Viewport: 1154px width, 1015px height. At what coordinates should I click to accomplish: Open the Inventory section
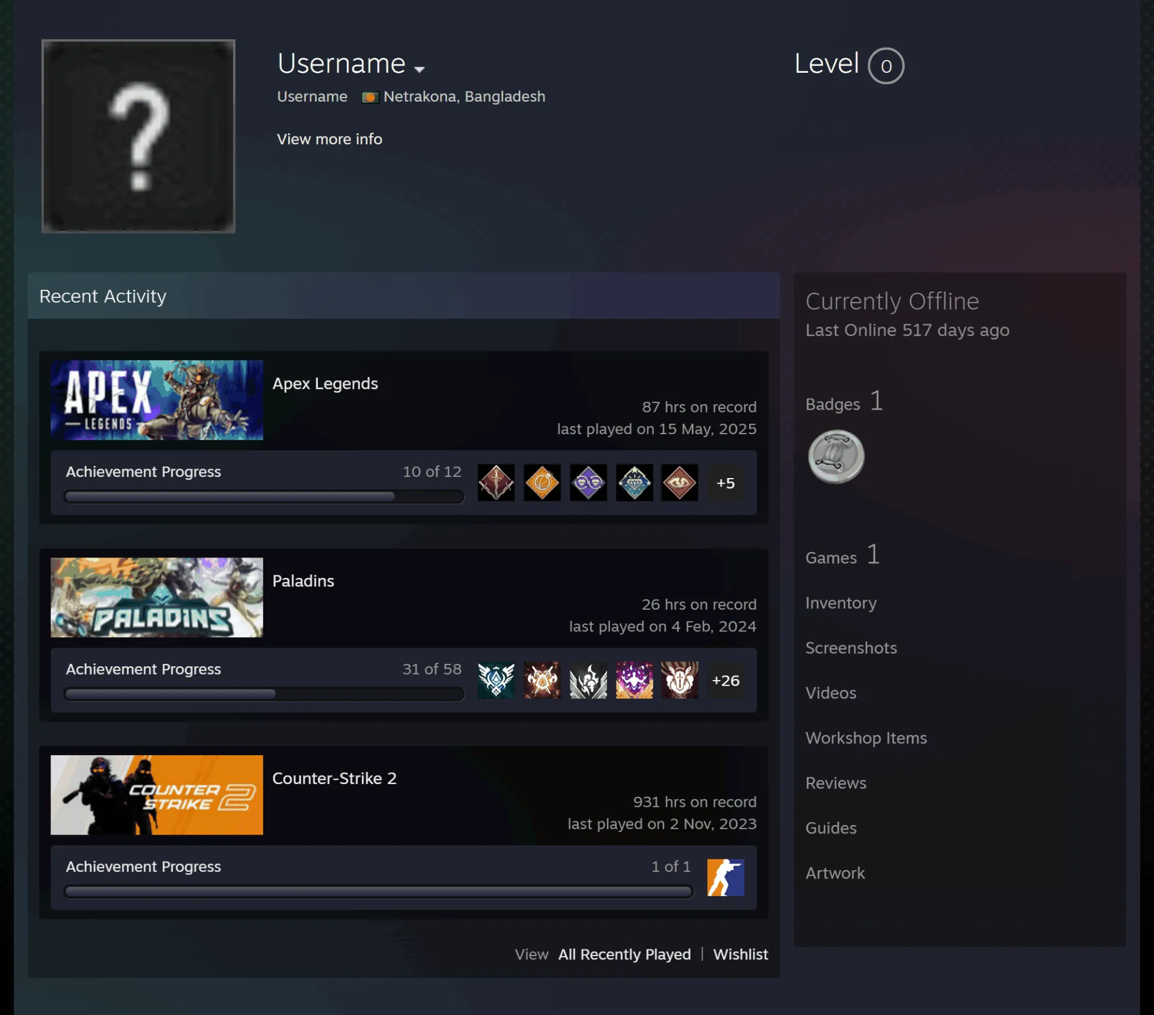841,603
